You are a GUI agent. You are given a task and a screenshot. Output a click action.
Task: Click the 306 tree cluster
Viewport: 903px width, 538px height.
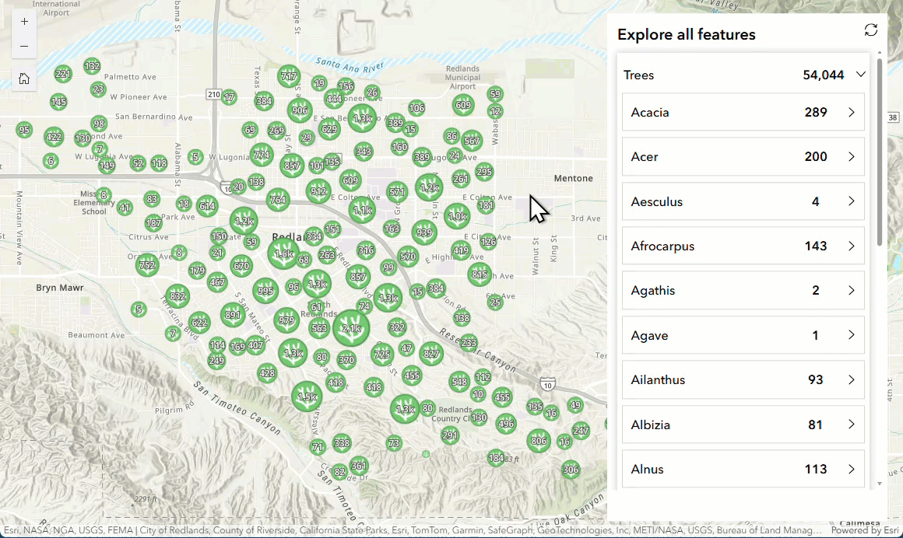571,470
